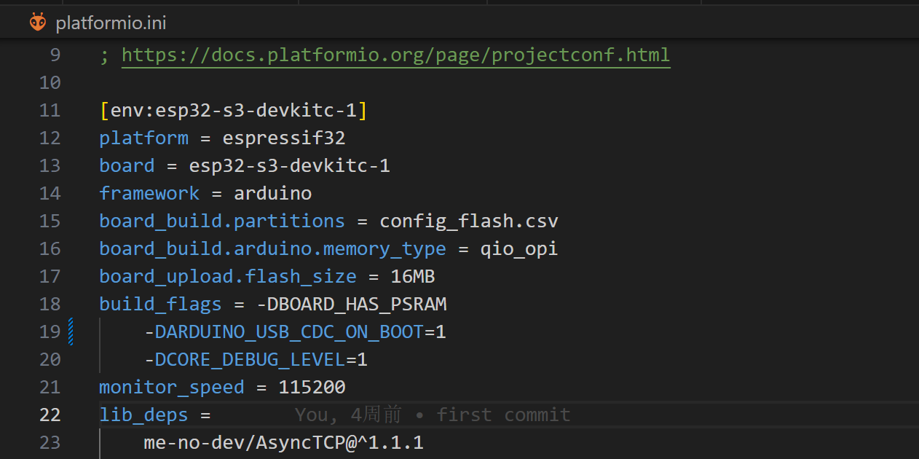Click the -DBOARD_HAS_PSRAM build flag
919x459 pixels.
(x=351, y=305)
